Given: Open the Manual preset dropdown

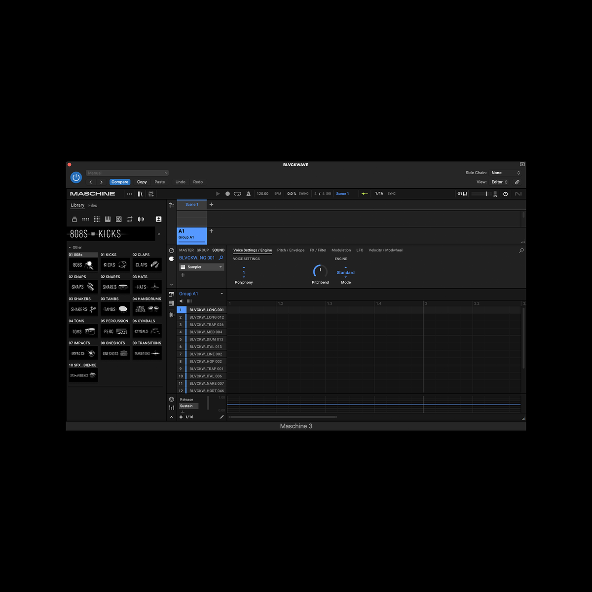Looking at the screenshot, I should [x=127, y=173].
